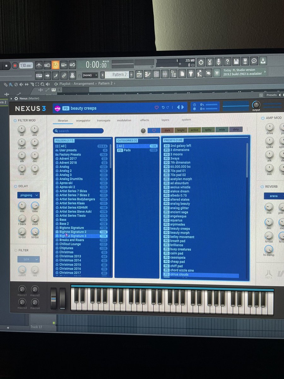284x379 pixels.
Task: Select Bigtone Signature 2 folder
Action: 82,232
